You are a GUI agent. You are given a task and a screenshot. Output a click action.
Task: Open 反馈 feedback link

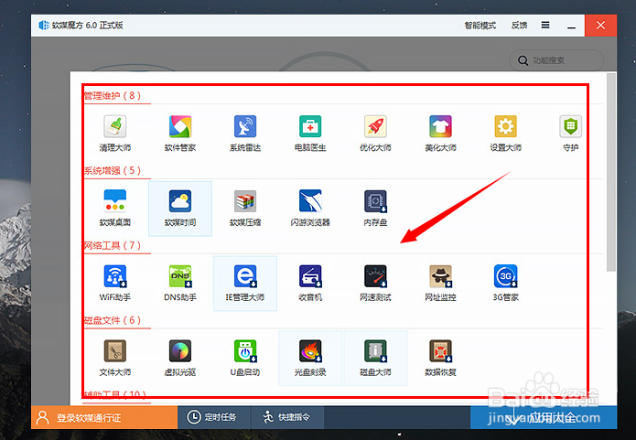tap(519, 26)
